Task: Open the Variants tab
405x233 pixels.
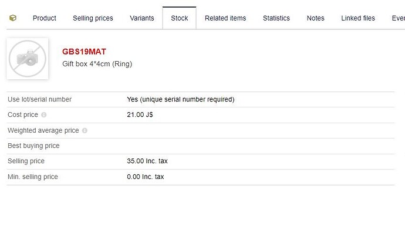Action: tap(142, 18)
